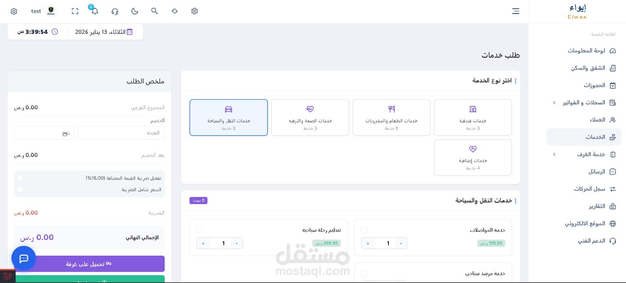Click the clock icon beside the time
Screen dimensions: 626x283
pyautogui.click(x=55, y=32)
